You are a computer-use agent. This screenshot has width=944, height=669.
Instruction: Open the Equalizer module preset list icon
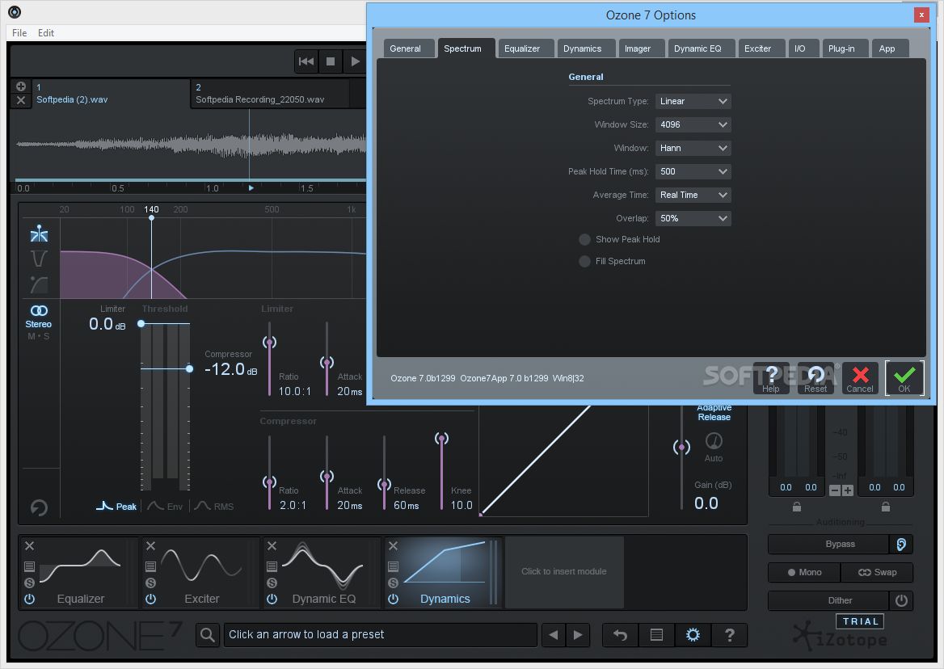(x=29, y=566)
